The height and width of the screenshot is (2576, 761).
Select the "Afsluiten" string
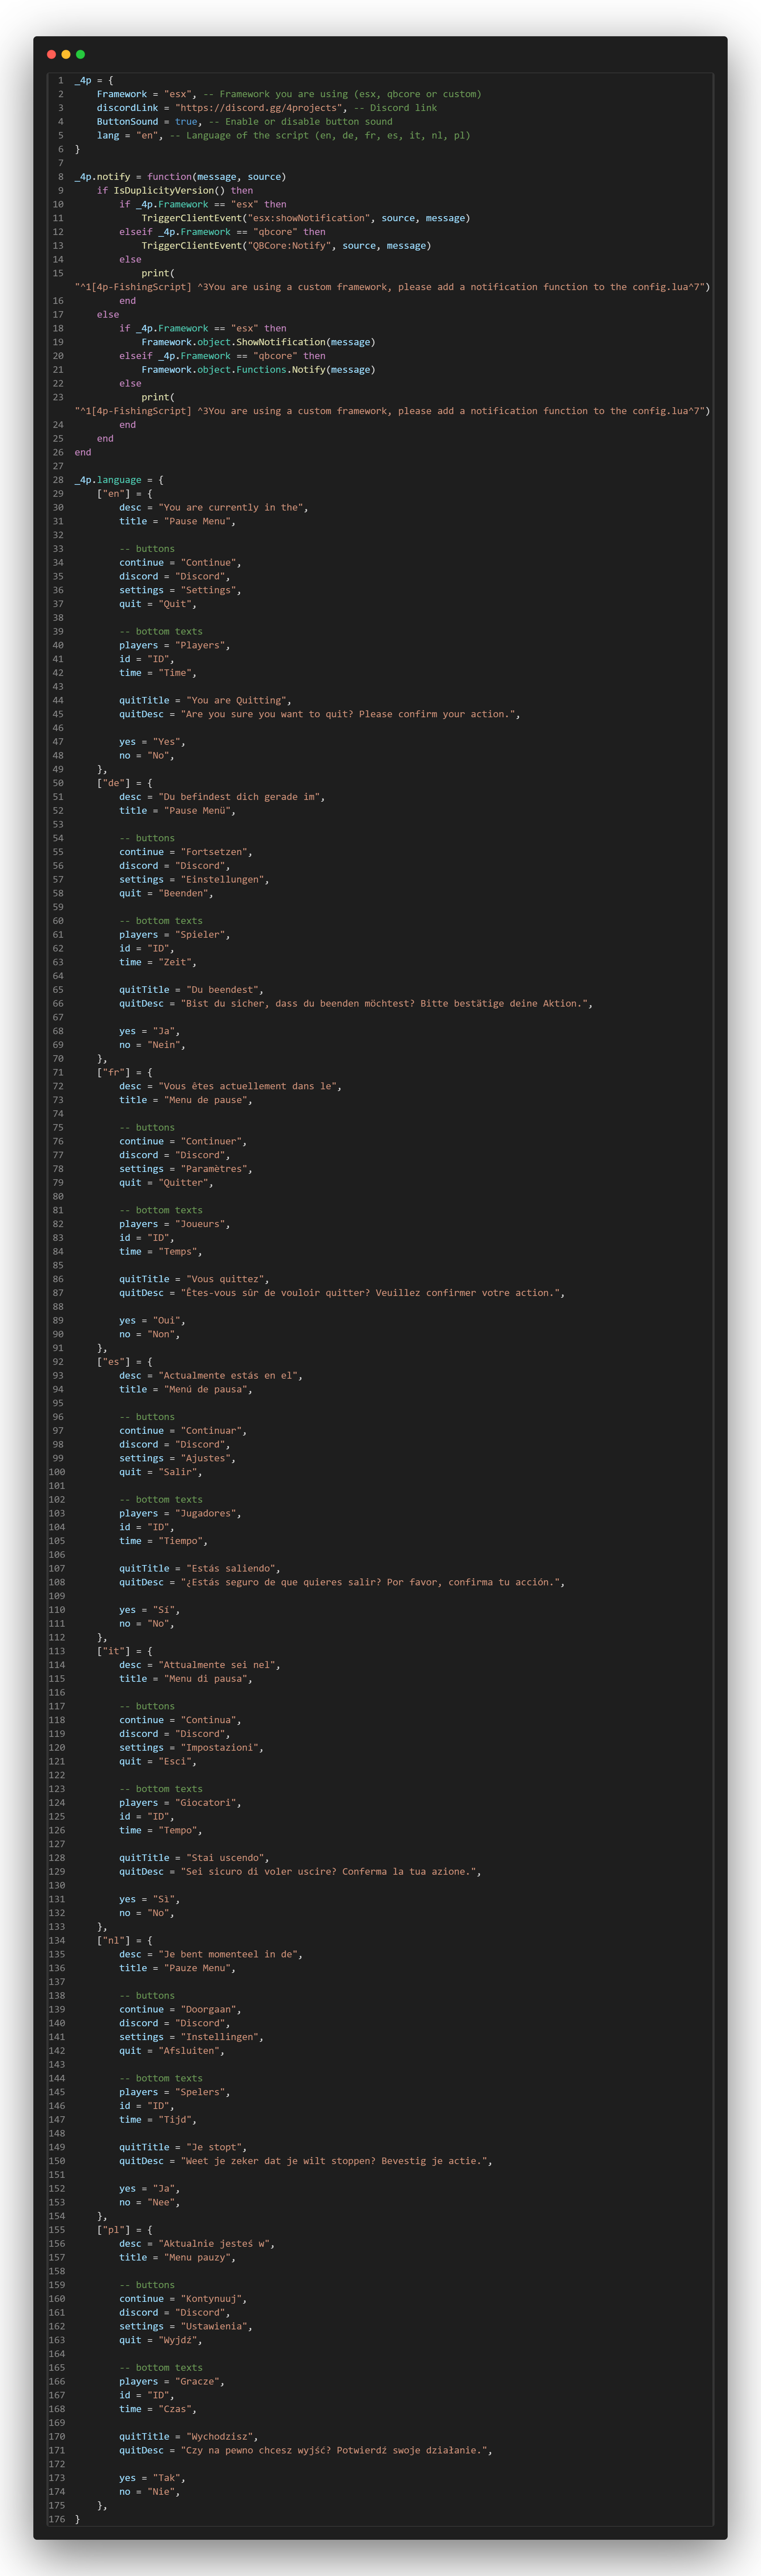click(x=189, y=2051)
